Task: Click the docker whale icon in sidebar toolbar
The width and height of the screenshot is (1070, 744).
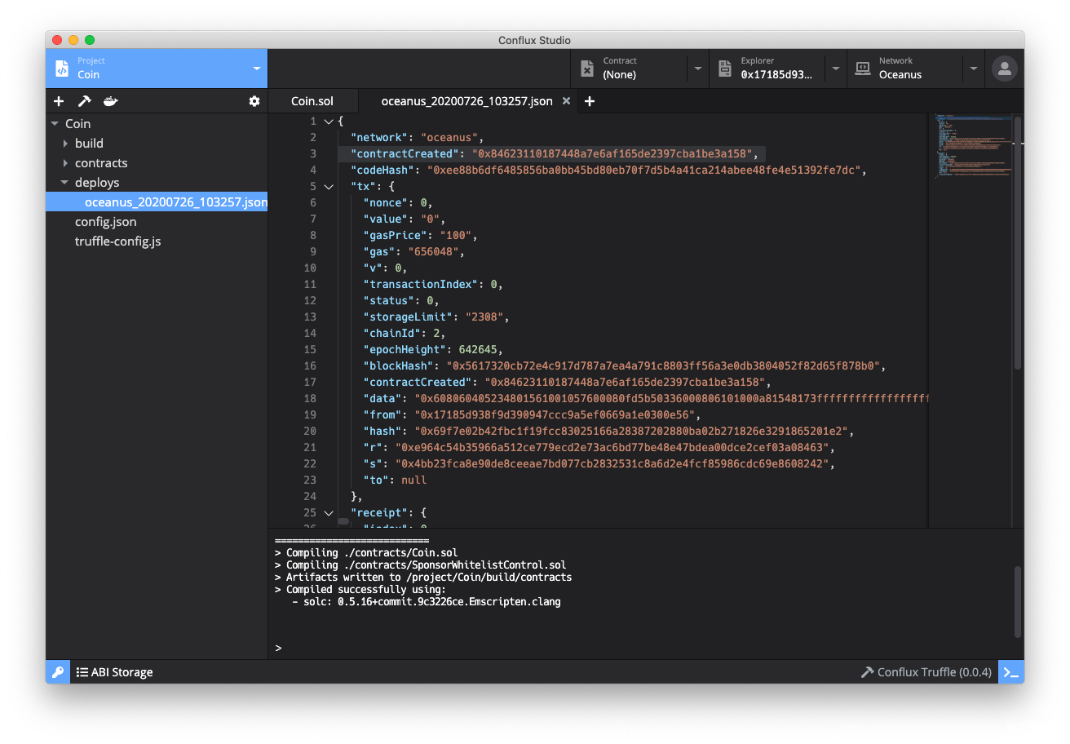Action: tap(111, 101)
